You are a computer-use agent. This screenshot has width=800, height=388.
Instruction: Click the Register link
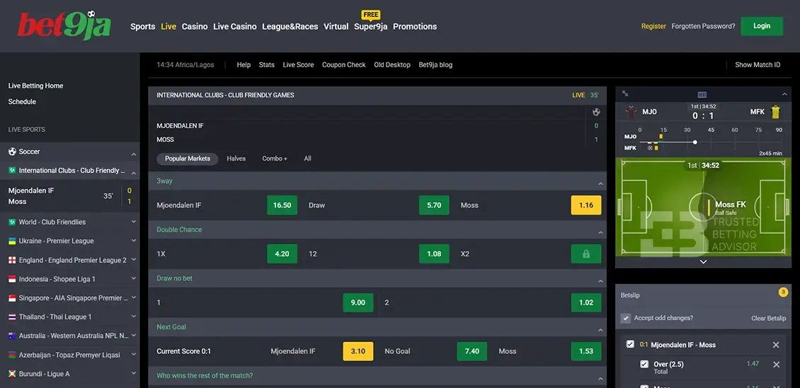pyautogui.click(x=653, y=26)
